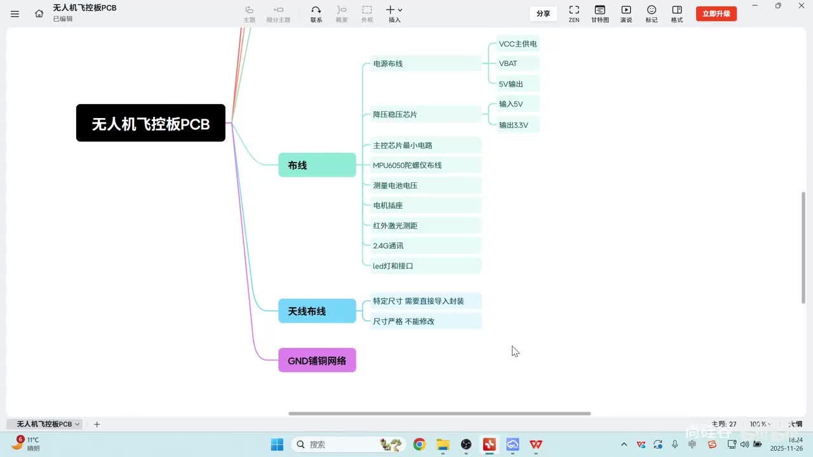Open the volume control tray icon

click(x=744, y=444)
